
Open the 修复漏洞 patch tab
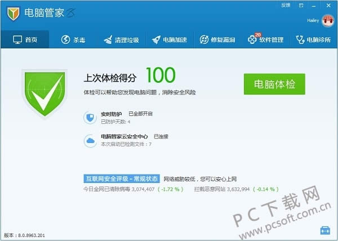(217, 39)
